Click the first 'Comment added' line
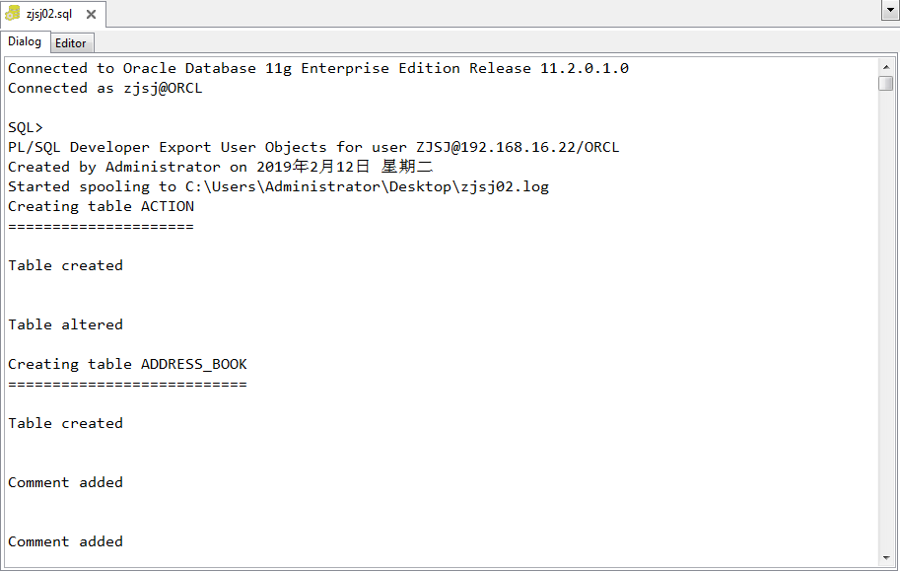 coord(65,481)
